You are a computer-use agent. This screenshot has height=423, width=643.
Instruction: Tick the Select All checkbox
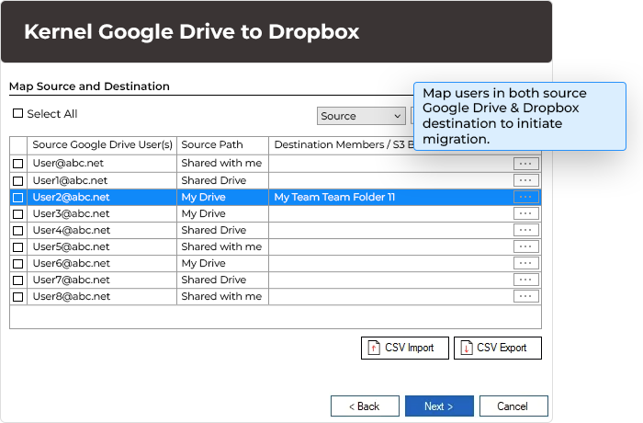click(x=17, y=113)
